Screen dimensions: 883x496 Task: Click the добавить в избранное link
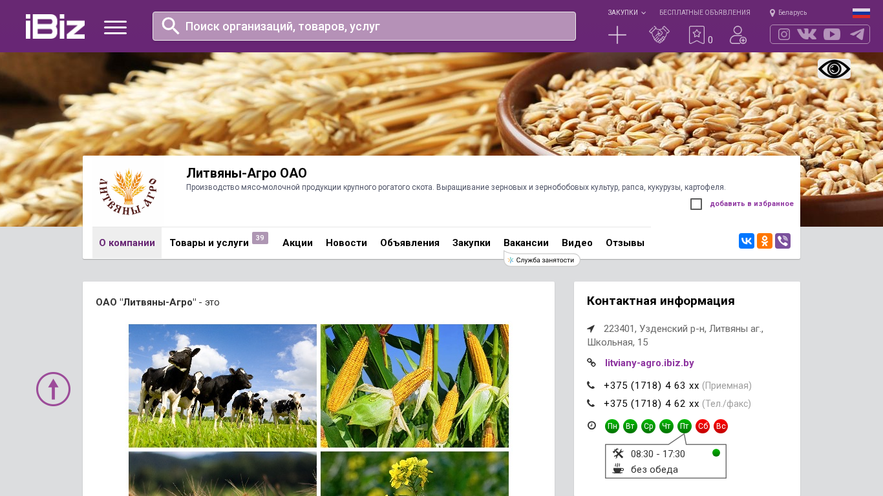(752, 204)
